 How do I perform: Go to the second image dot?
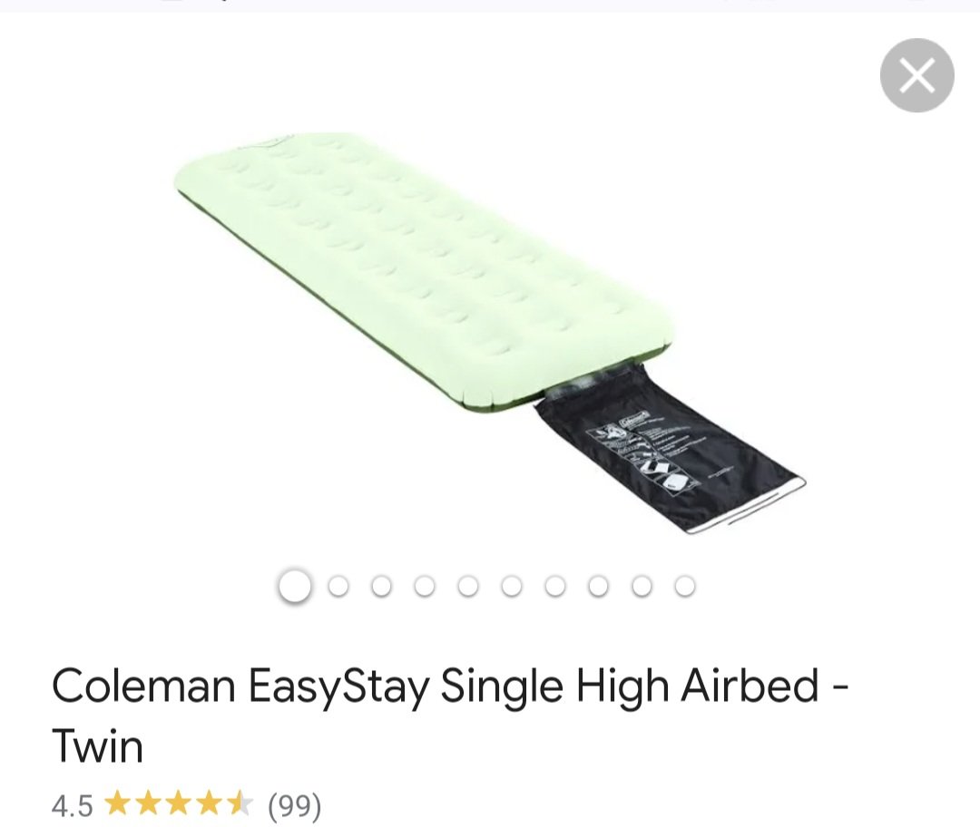click(x=338, y=587)
